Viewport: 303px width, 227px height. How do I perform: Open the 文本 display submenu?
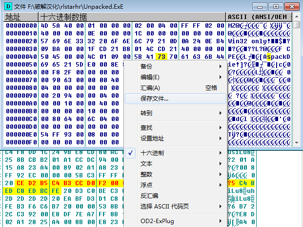(176, 164)
